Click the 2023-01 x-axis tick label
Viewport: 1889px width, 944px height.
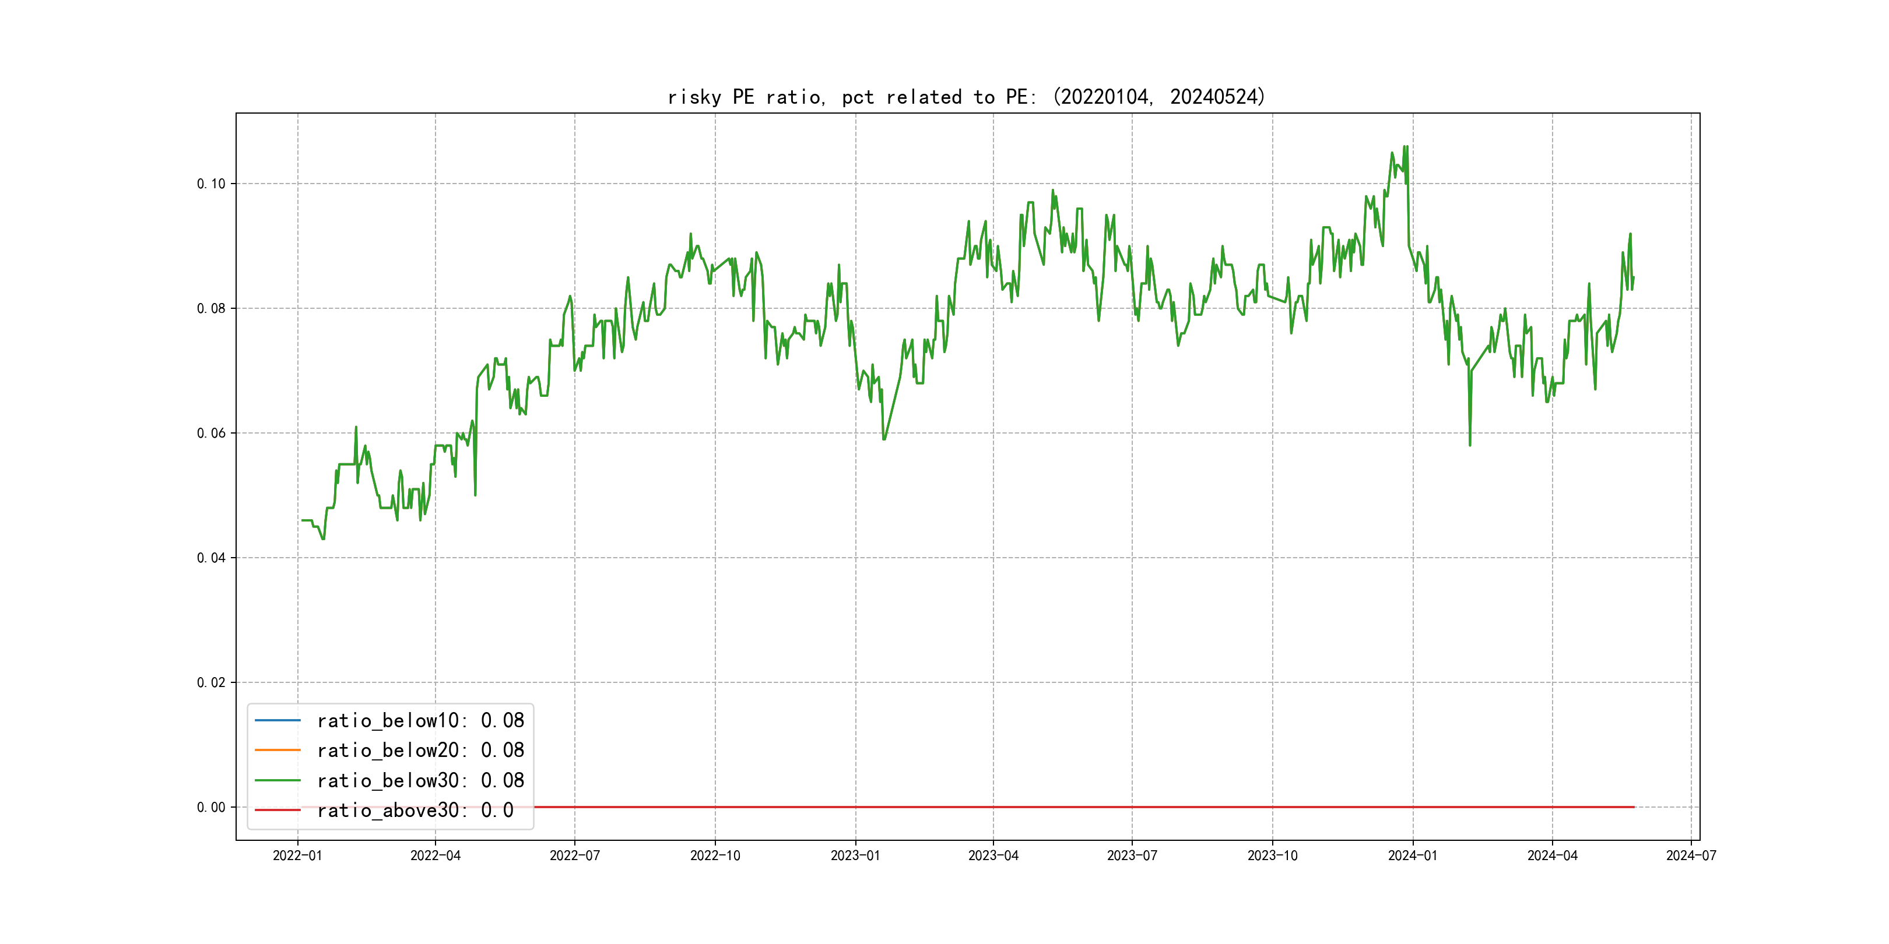[x=855, y=855]
